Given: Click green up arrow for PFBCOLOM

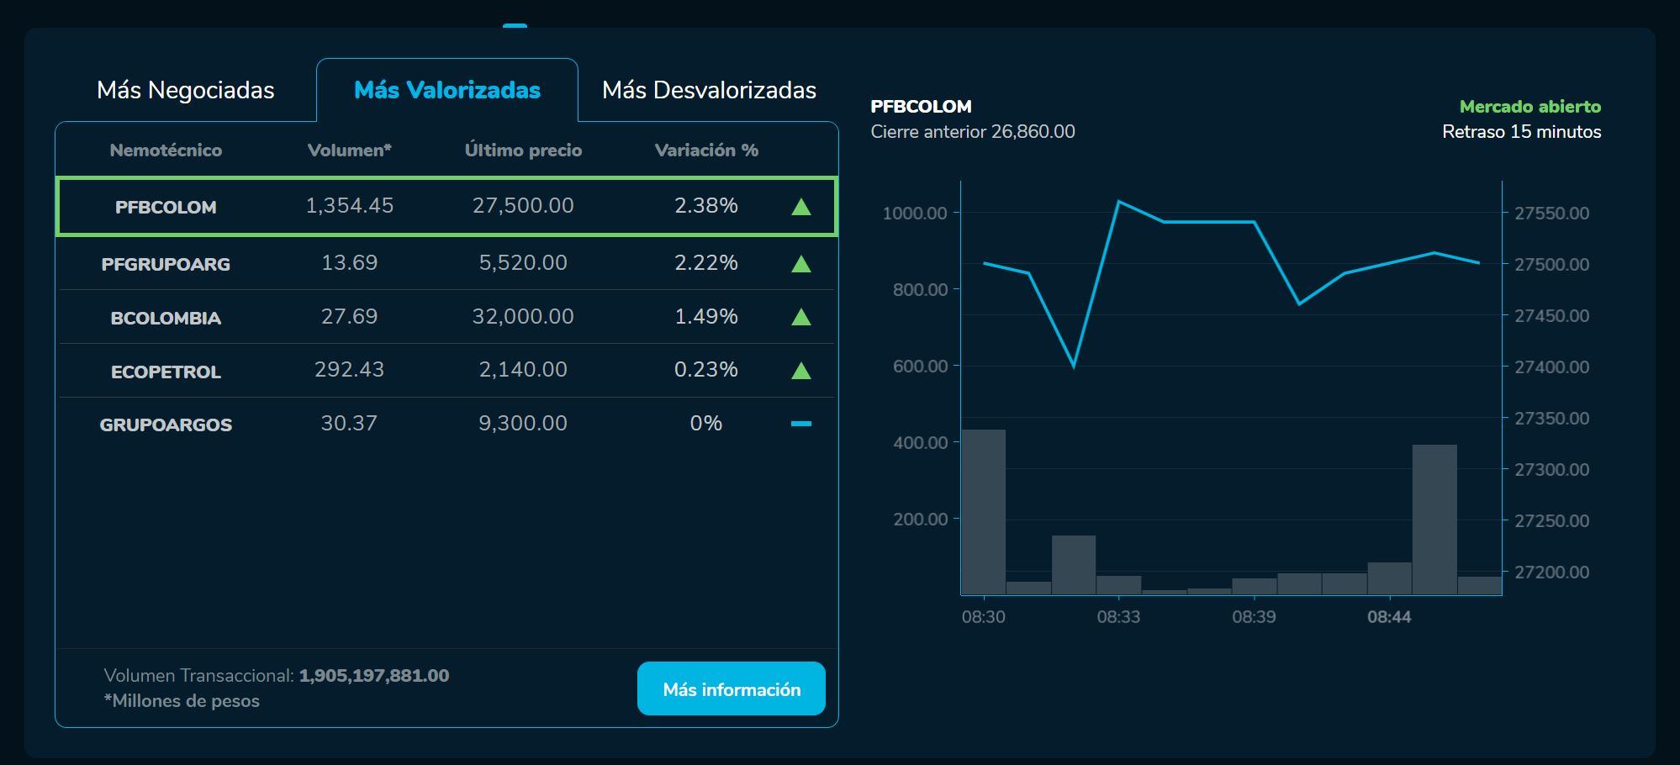Looking at the screenshot, I should (800, 207).
